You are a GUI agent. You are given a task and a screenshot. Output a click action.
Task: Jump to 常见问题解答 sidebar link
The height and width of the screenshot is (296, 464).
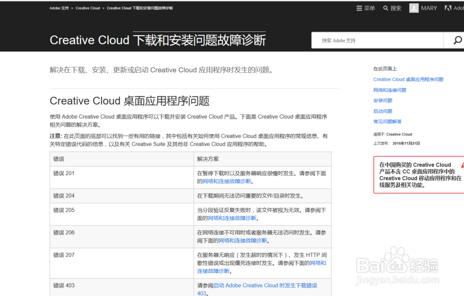[x=387, y=121]
